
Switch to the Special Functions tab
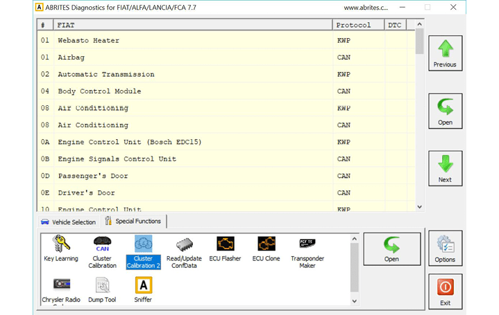point(133,222)
